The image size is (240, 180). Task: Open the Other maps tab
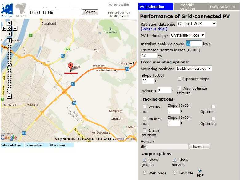(61, 145)
